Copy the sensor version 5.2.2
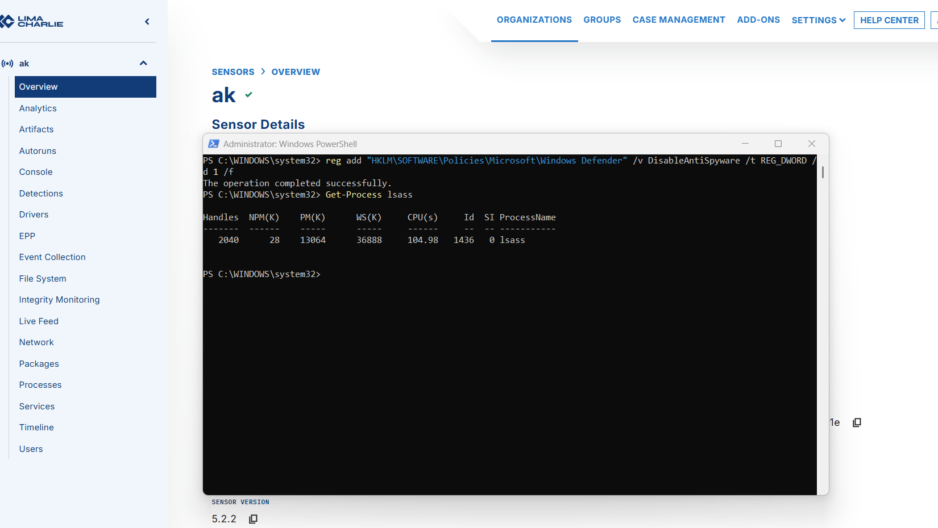 tap(254, 519)
